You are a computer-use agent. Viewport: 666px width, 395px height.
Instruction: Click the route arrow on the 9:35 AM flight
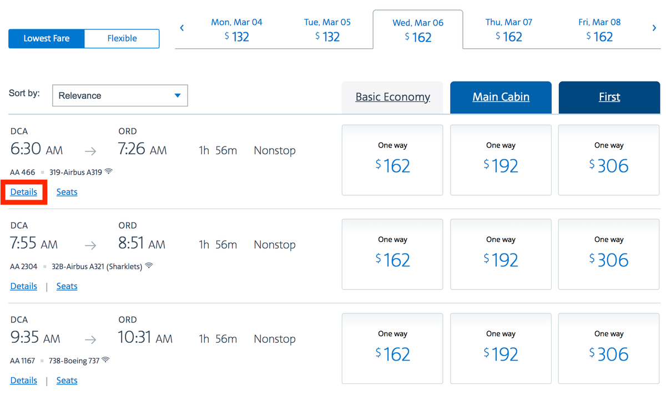point(90,339)
